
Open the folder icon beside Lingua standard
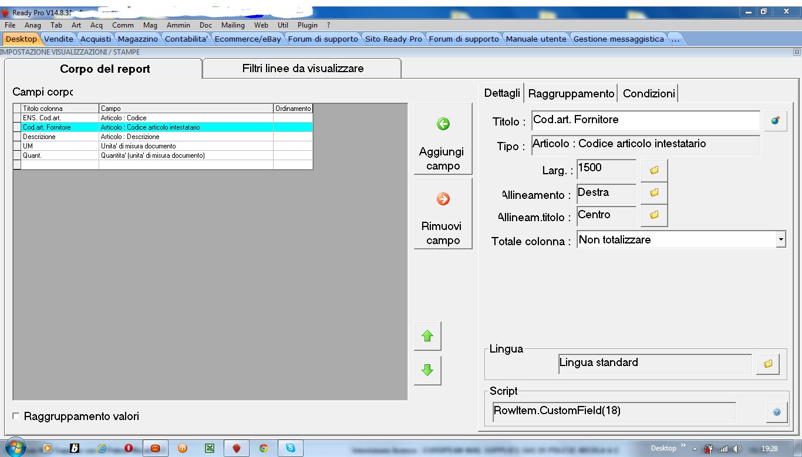[x=768, y=364]
